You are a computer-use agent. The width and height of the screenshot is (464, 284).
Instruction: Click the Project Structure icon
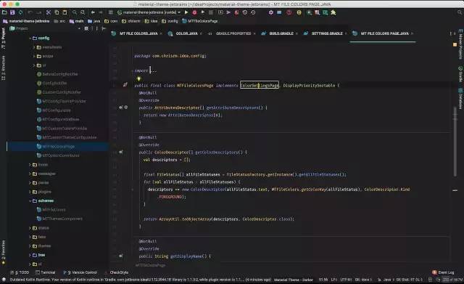pos(279,12)
